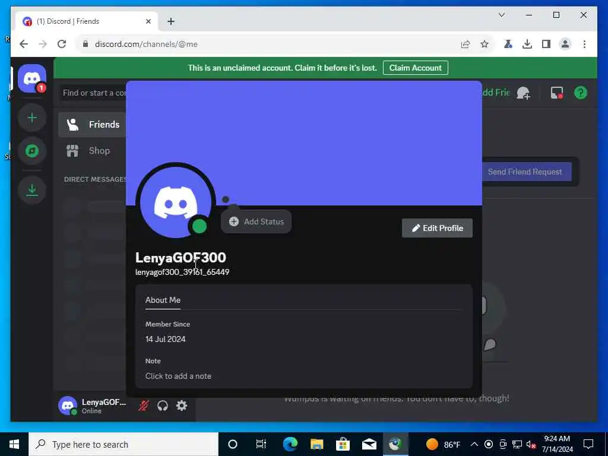Open Windows notification center icon
Image resolution: width=608 pixels, height=456 pixels.
588,444
